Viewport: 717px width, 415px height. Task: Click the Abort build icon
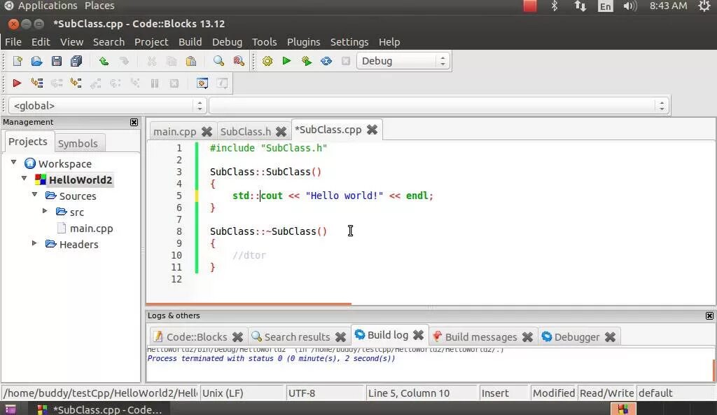(346, 61)
